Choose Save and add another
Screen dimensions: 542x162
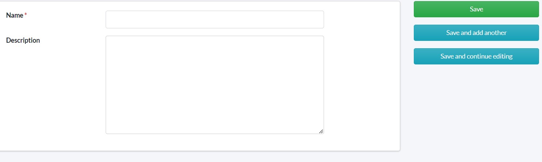tap(476, 33)
